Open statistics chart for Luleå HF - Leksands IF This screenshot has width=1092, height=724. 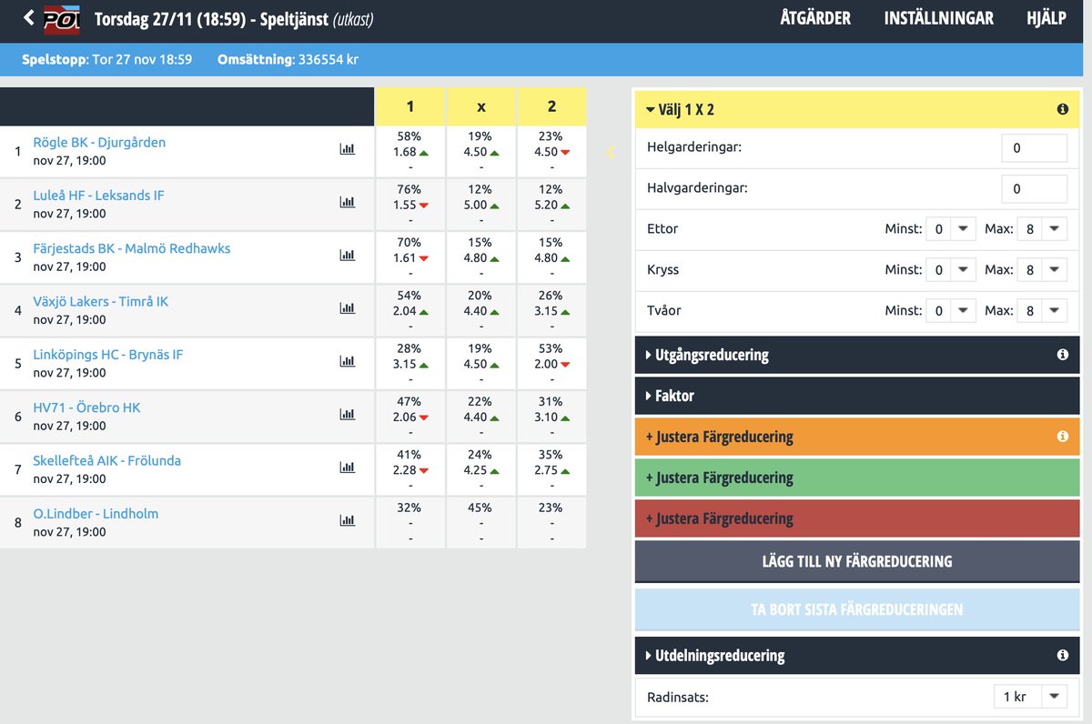[347, 202]
